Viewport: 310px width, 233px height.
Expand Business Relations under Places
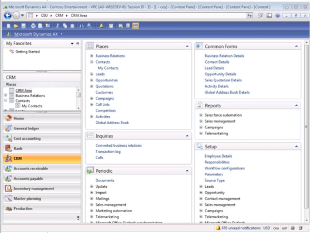tap(92, 56)
